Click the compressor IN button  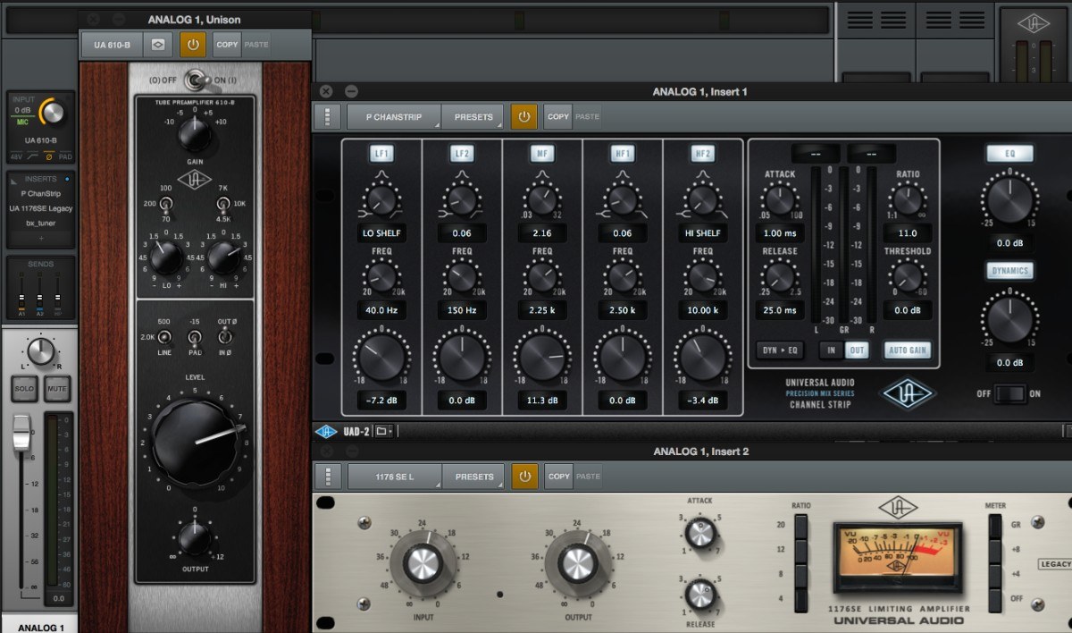[x=832, y=350]
